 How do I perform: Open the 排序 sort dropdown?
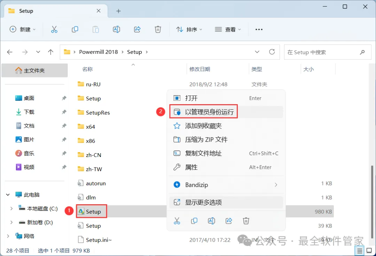click(189, 30)
